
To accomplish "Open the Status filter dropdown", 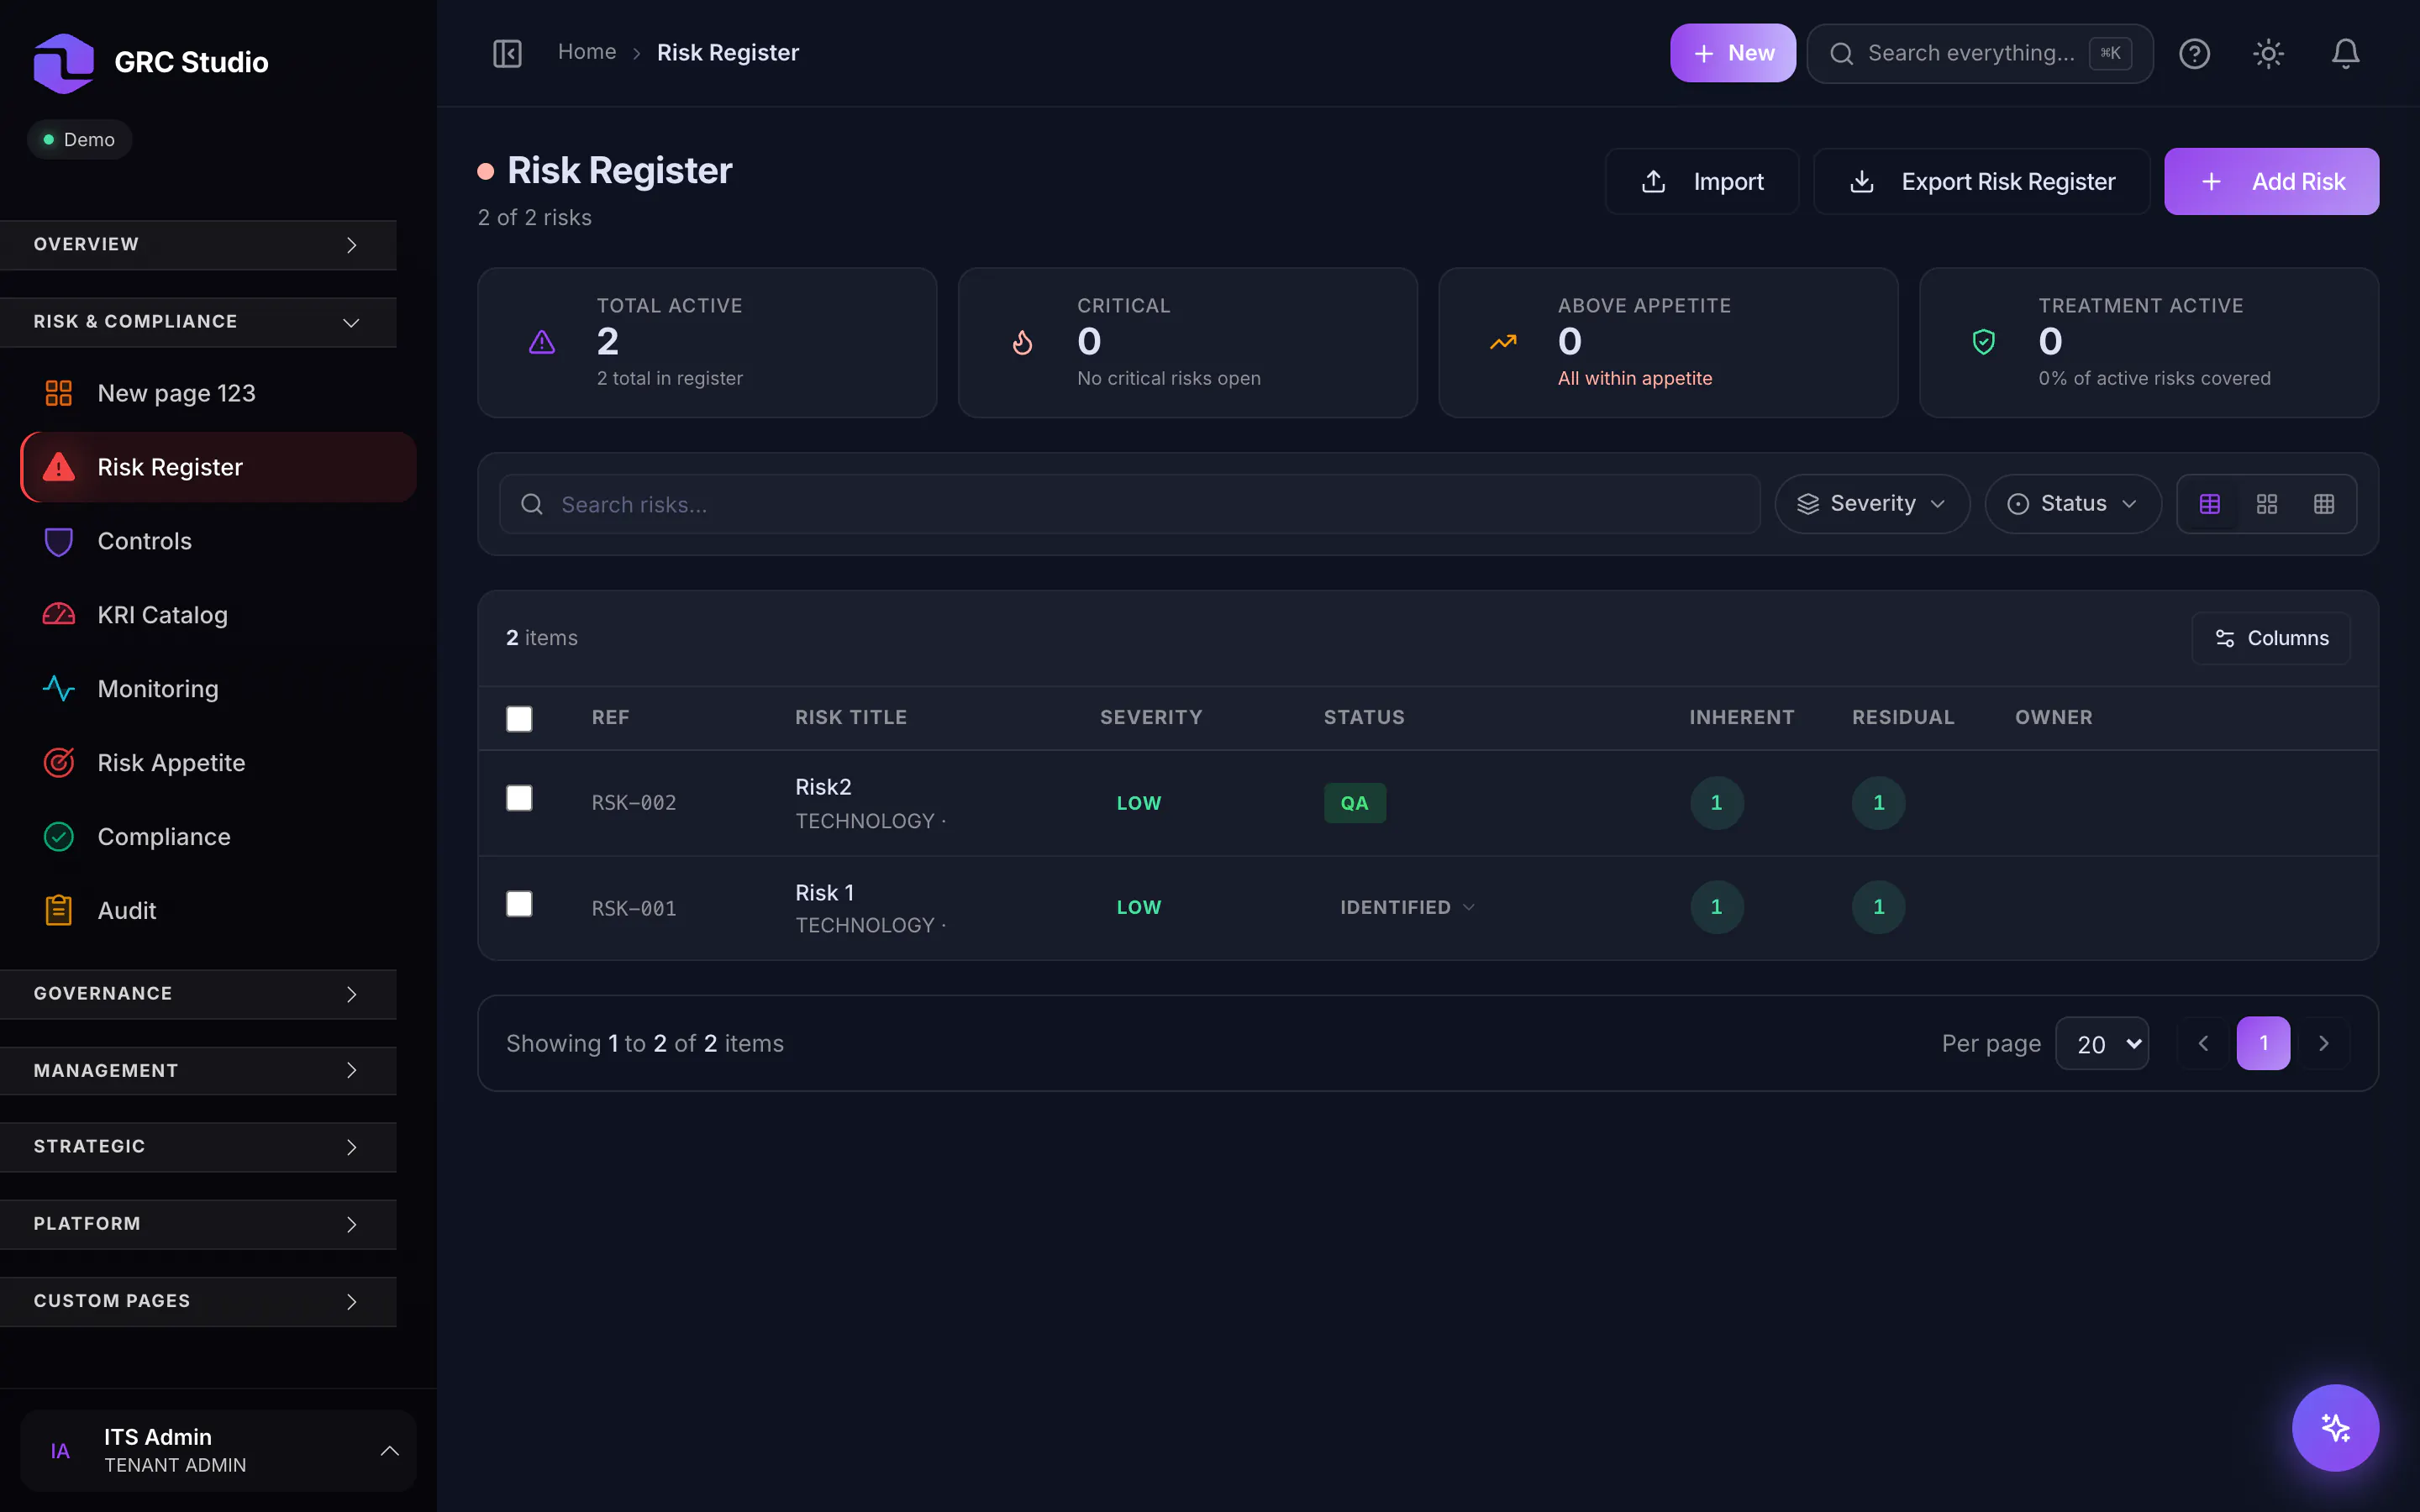I will 2072,504.
